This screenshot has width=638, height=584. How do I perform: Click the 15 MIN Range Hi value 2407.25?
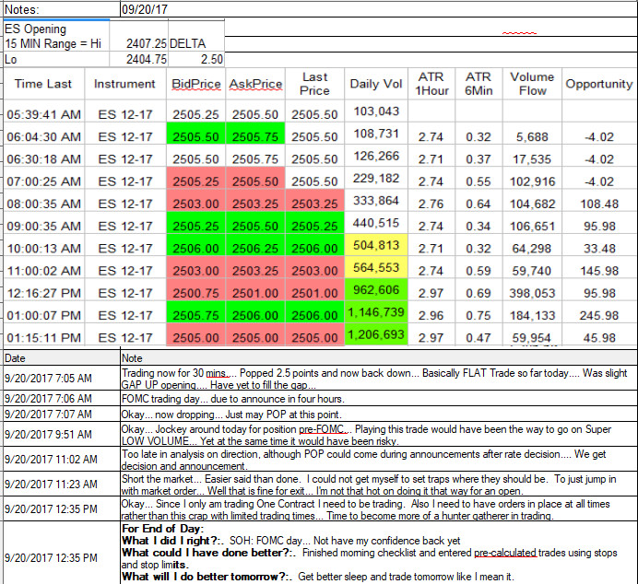(138, 43)
